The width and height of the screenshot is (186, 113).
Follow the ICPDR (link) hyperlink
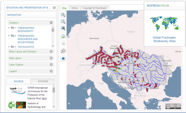click(44, 98)
